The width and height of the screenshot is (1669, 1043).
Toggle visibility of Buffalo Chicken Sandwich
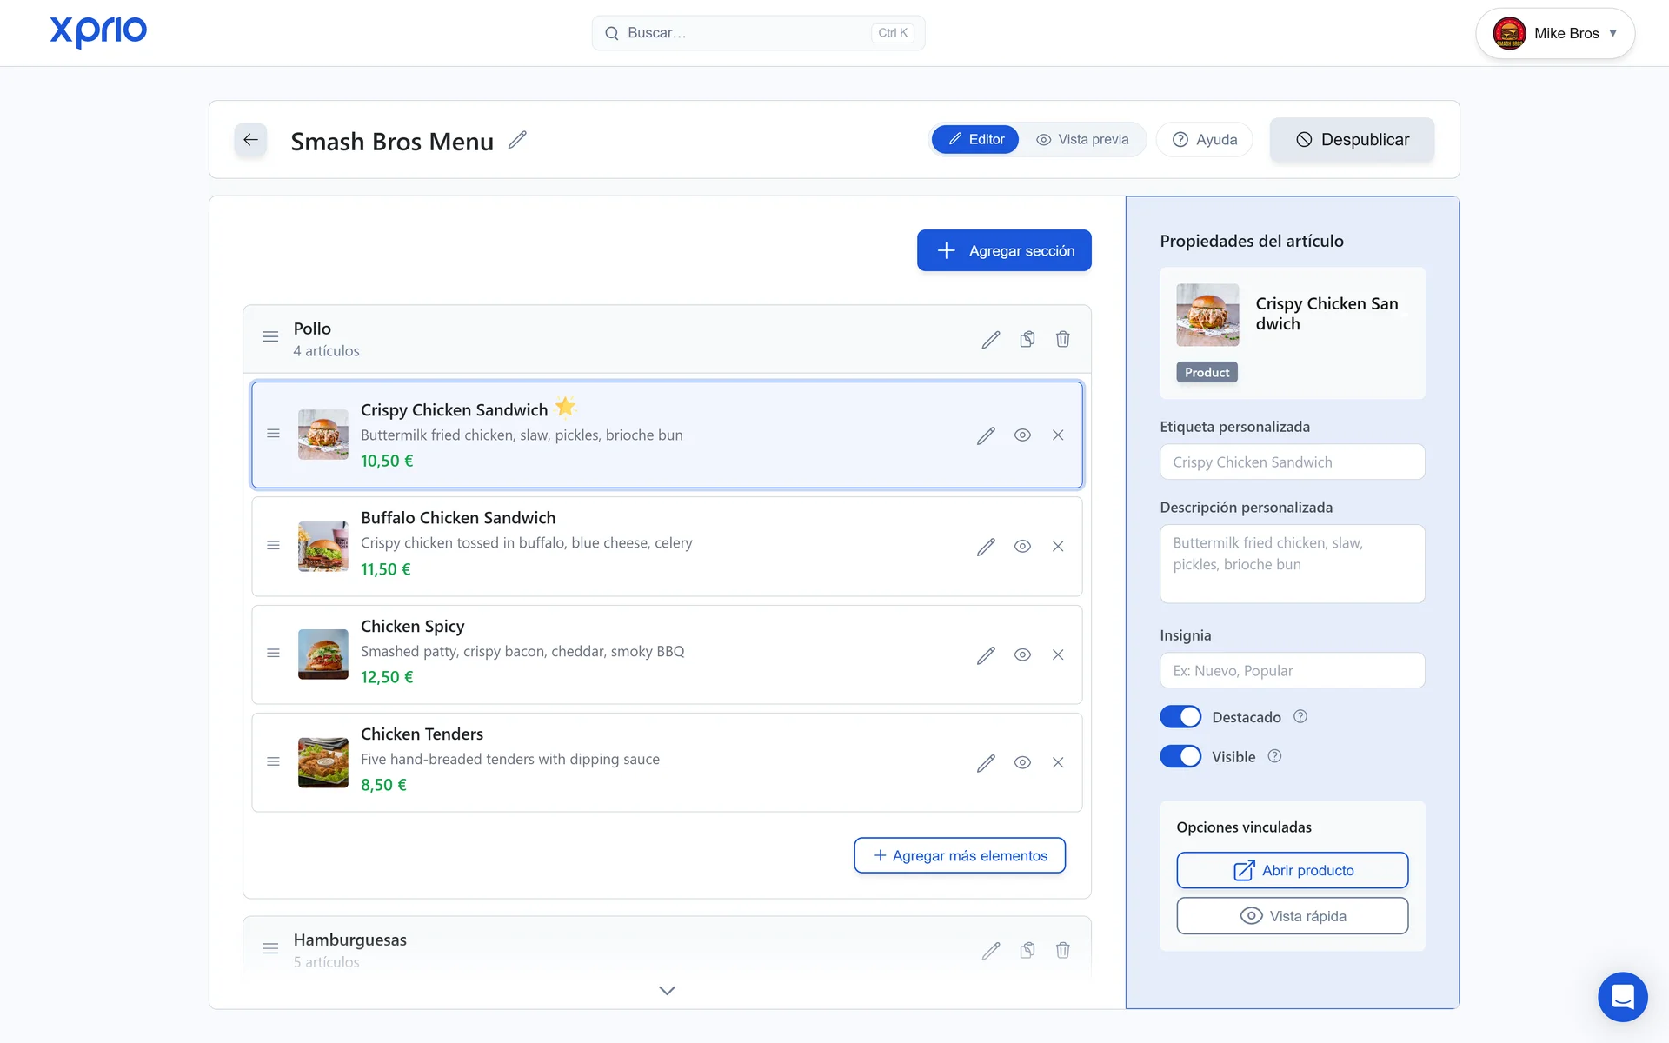(x=1022, y=547)
